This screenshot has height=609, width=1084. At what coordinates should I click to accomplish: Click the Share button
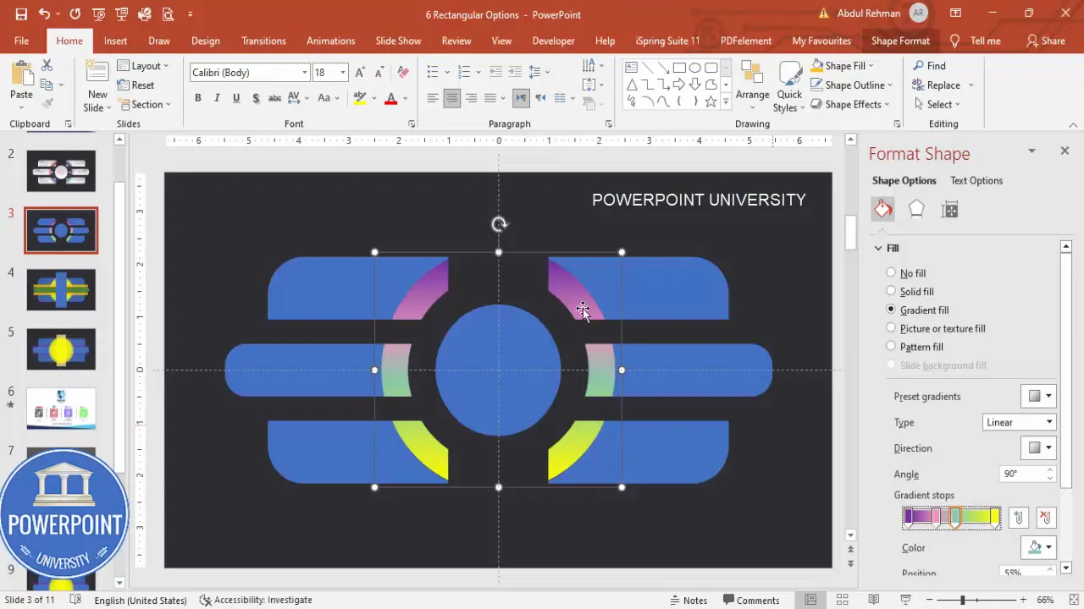click(1046, 41)
